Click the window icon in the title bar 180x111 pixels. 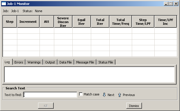(4, 4)
